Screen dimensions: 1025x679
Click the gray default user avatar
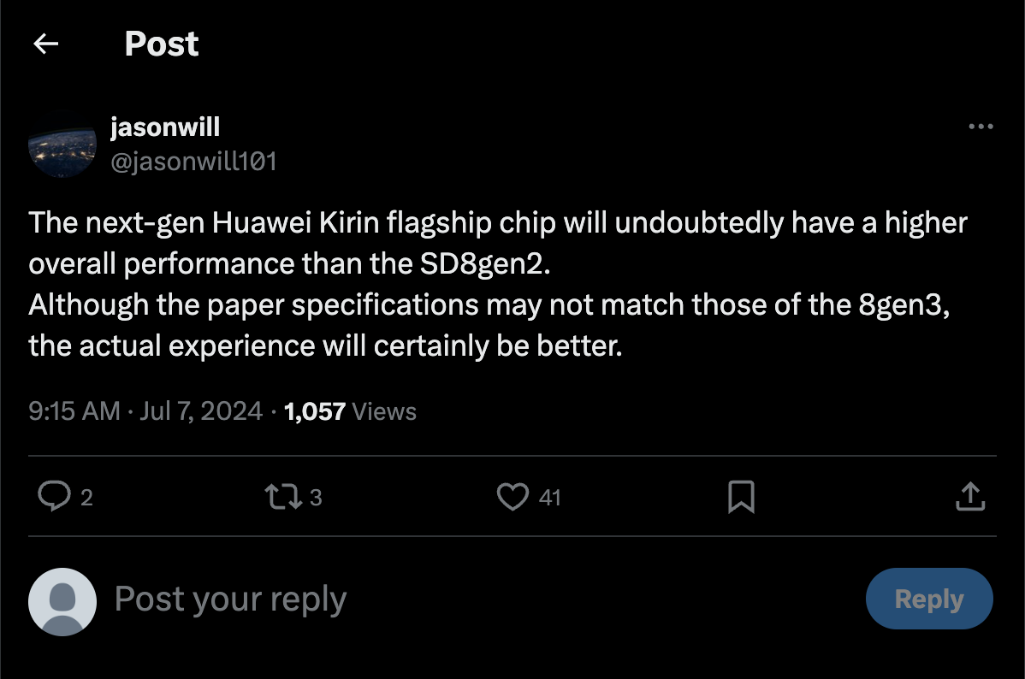pos(62,600)
